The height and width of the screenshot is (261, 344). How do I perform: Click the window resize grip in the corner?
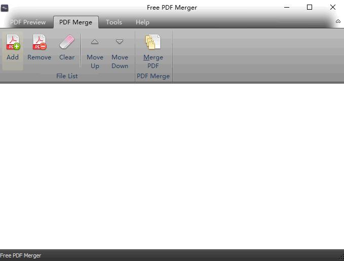[340, 257]
